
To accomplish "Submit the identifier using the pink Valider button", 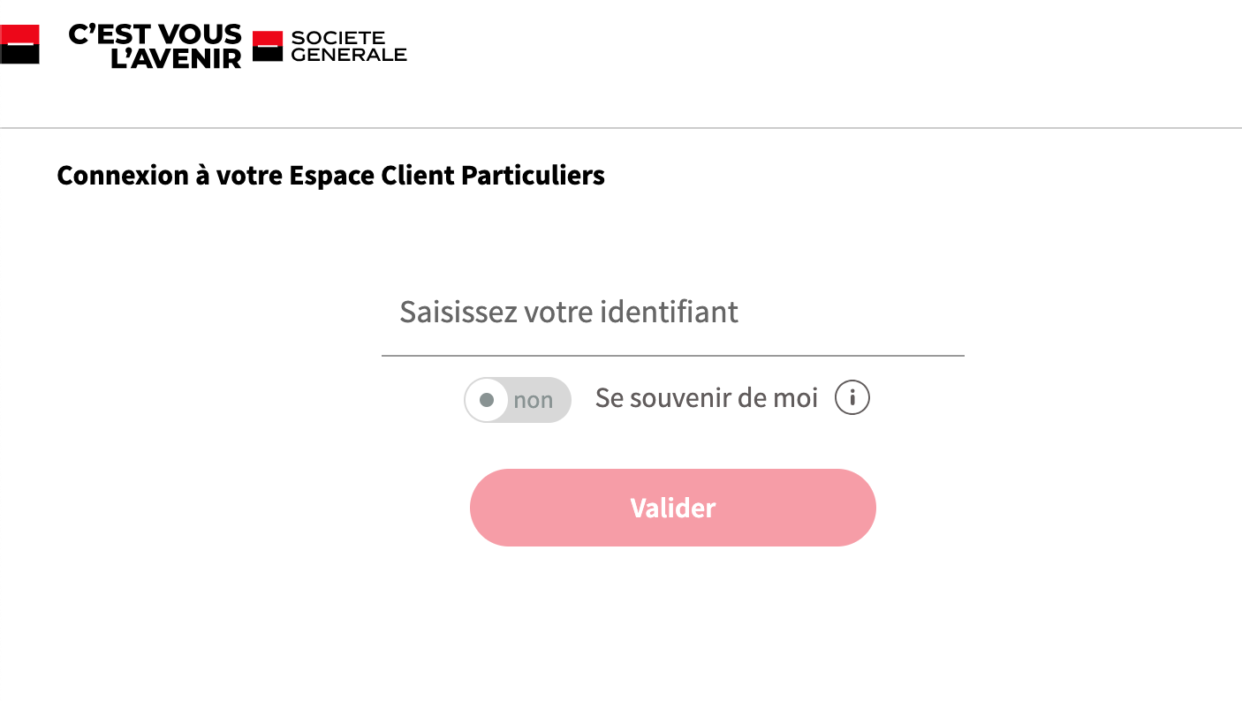I will (x=673, y=508).
